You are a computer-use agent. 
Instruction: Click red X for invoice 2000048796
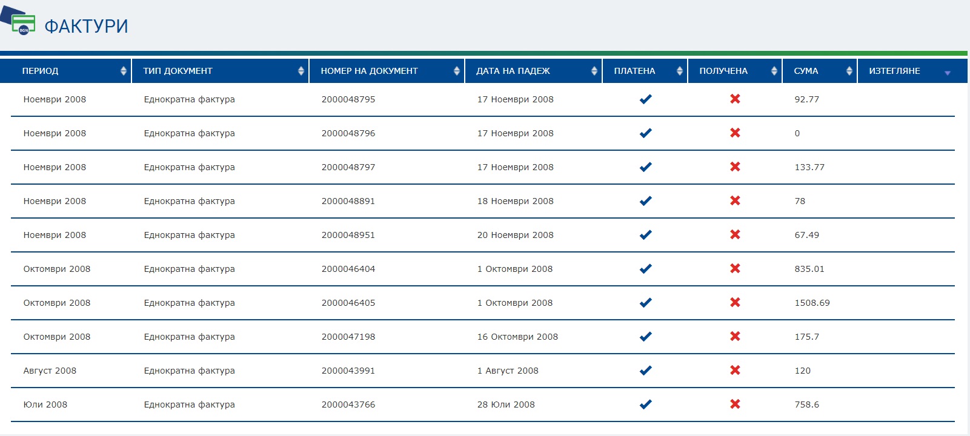tap(735, 133)
